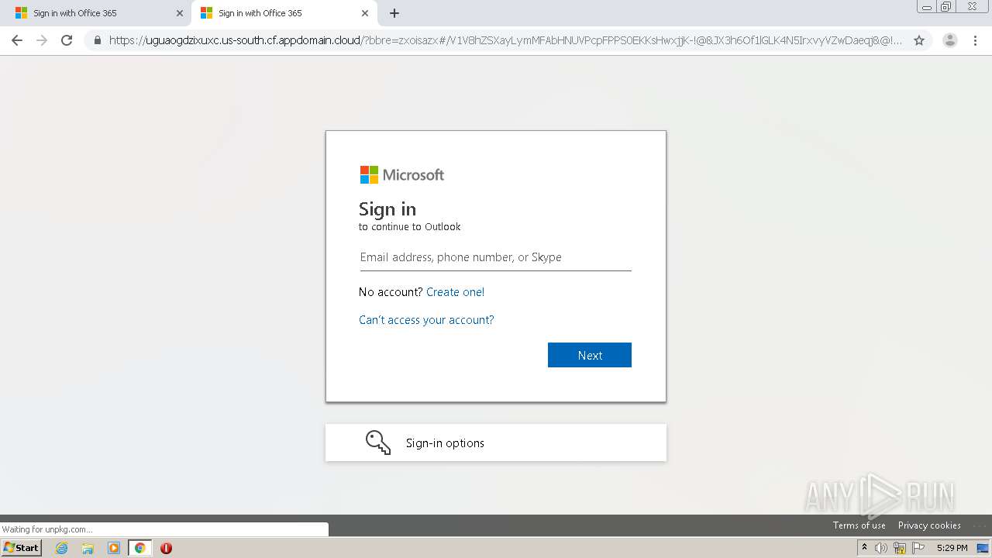Click the red Opera-like taskbar icon
992x558 pixels.
click(x=166, y=548)
